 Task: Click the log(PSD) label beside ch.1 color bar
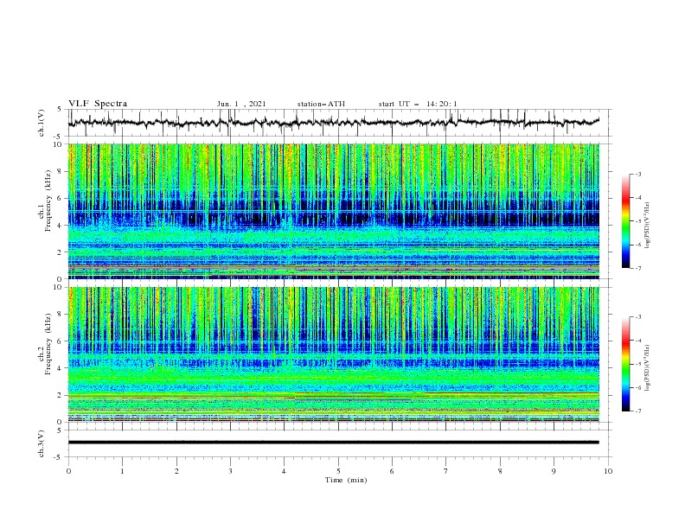click(648, 226)
